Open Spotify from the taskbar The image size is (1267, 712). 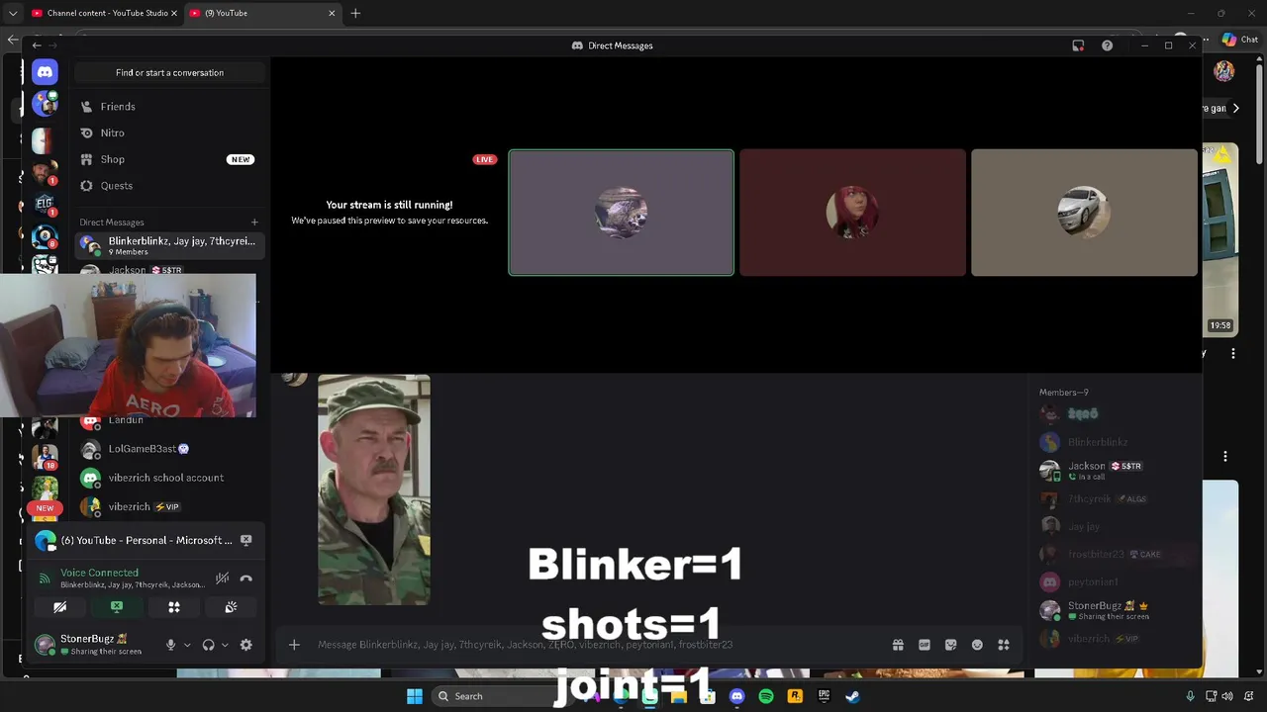point(765,696)
